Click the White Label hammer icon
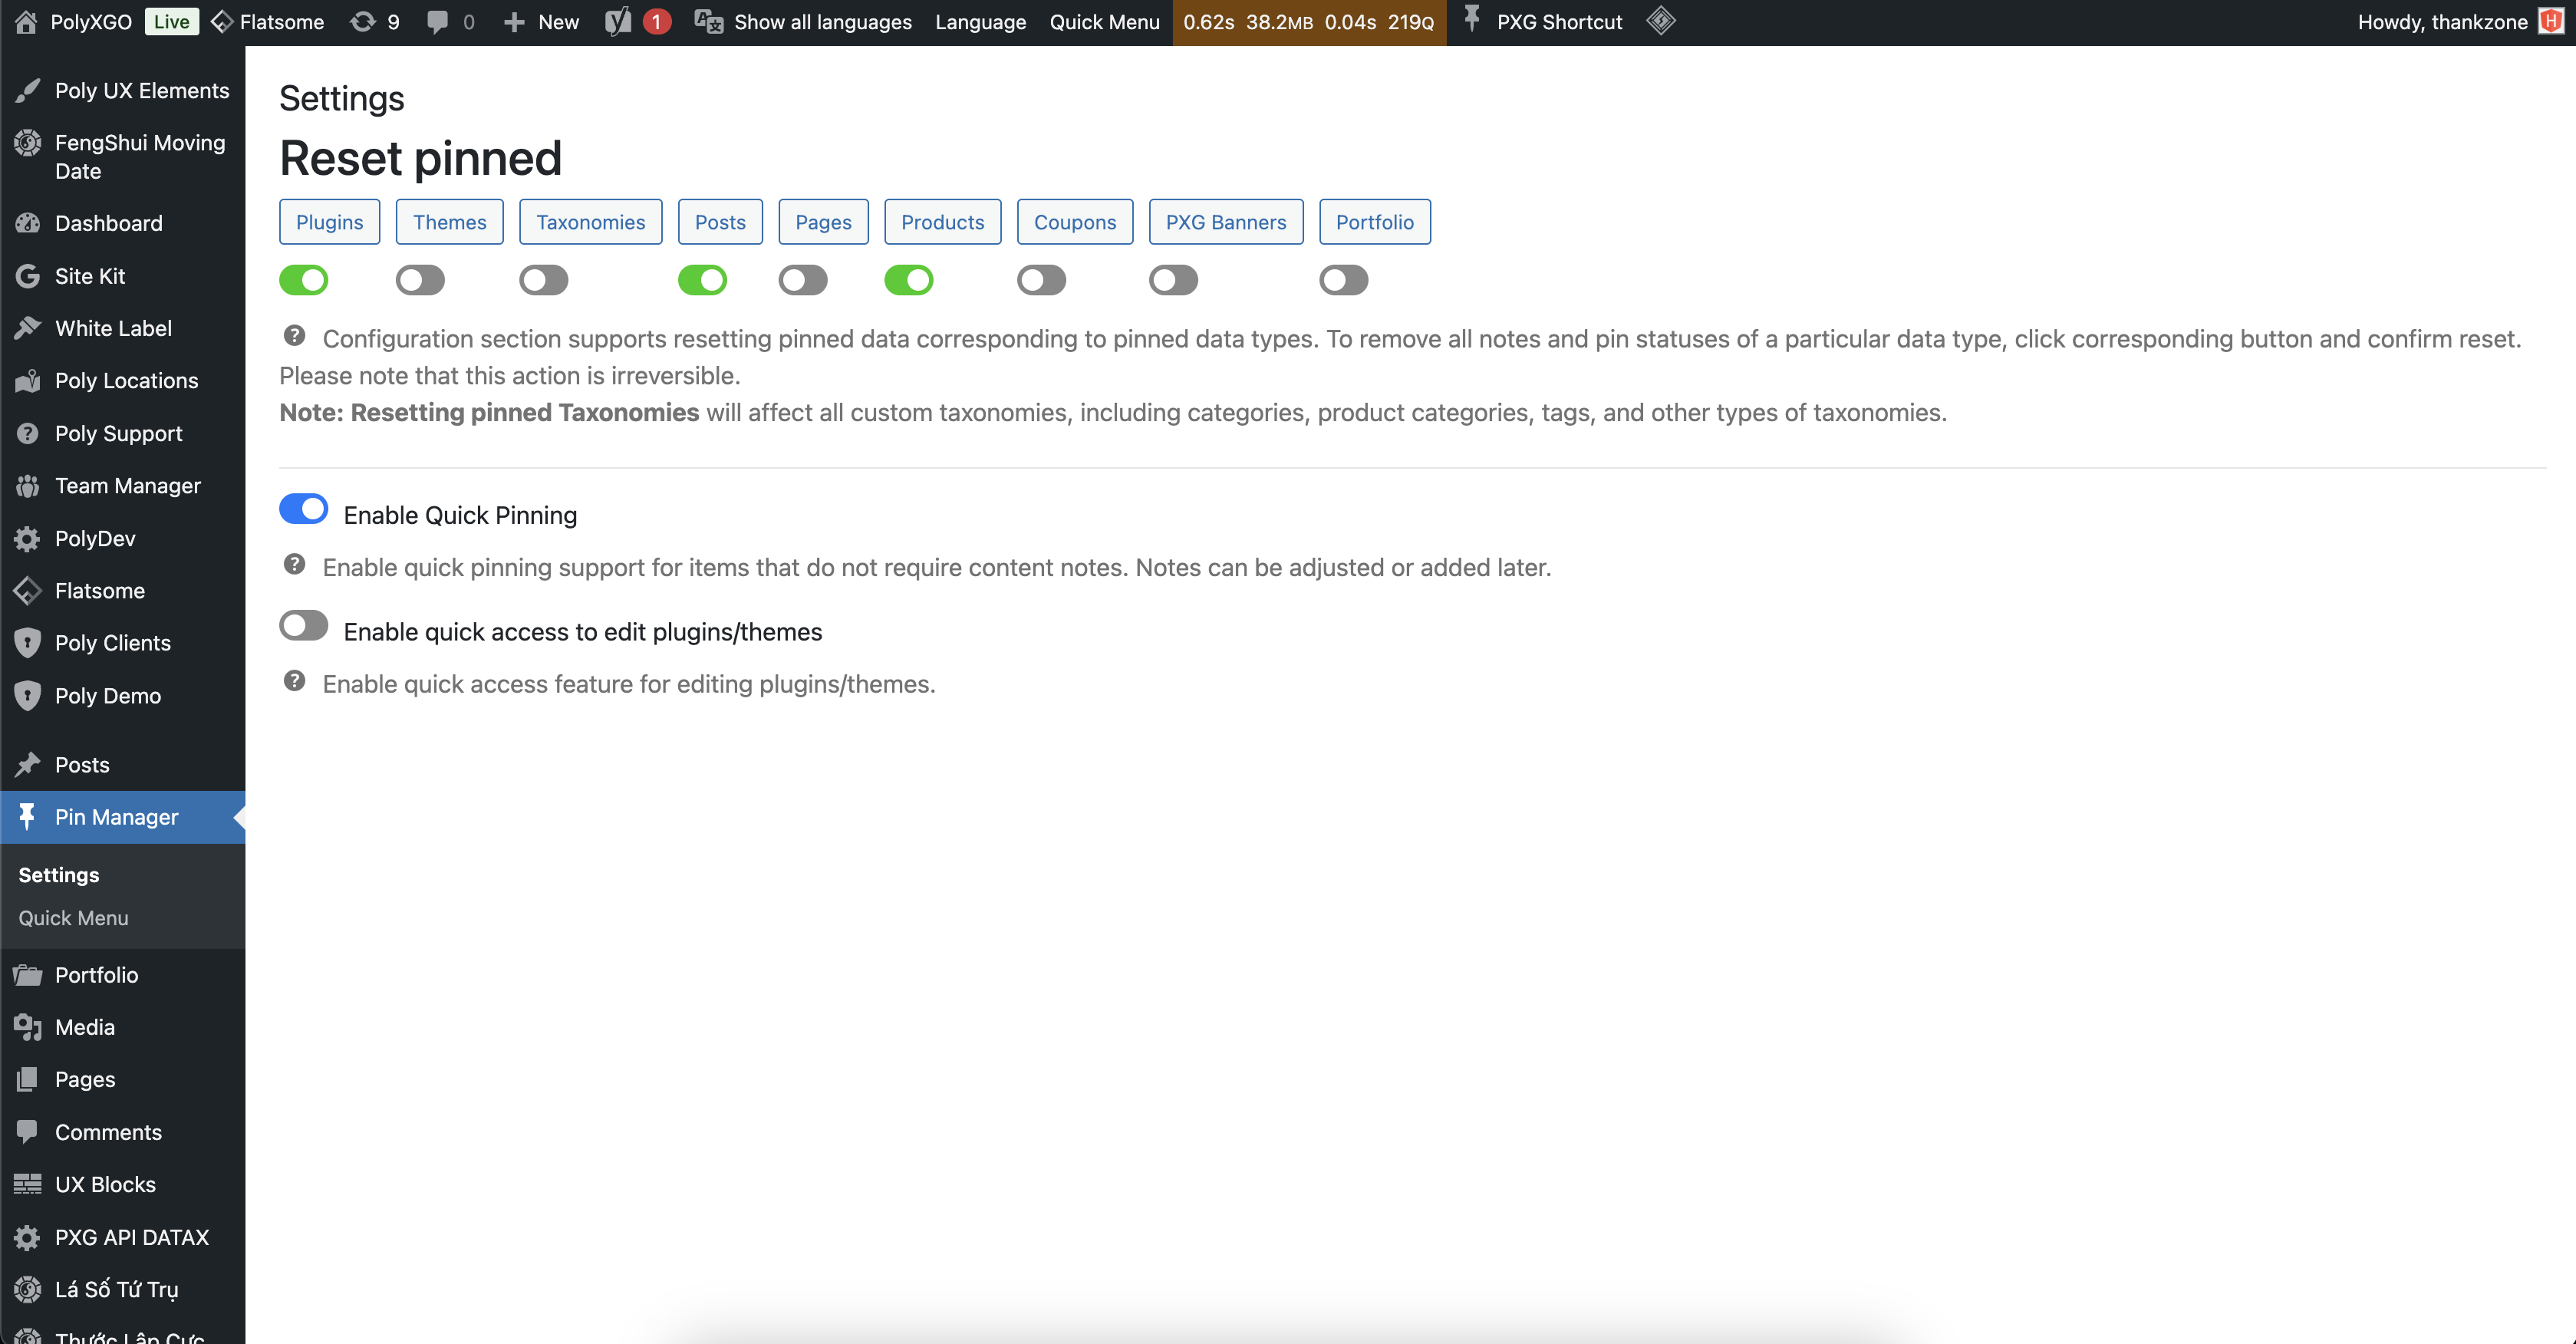 click(x=28, y=328)
